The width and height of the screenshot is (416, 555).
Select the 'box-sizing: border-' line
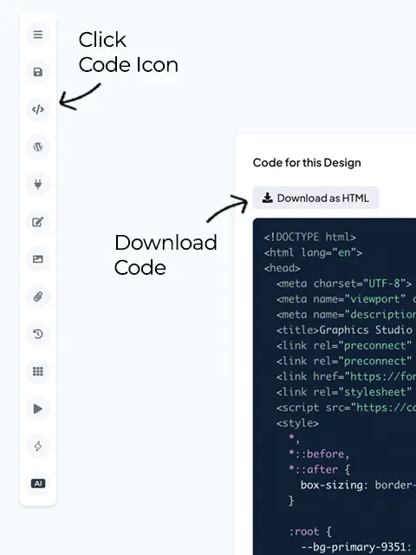coord(358,485)
